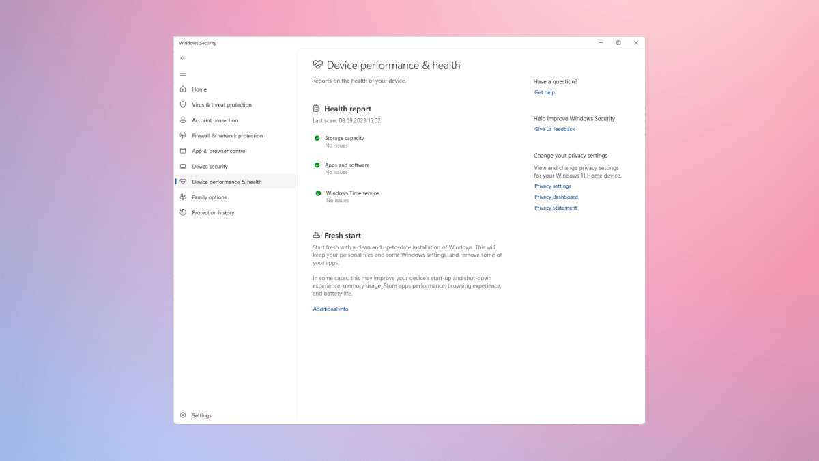This screenshot has width=819, height=461.
Task: Click the Family options people icon
Action: click(x=183, y=197)
